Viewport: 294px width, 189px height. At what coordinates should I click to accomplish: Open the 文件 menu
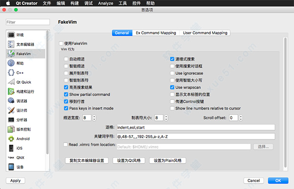coord(47,3)
